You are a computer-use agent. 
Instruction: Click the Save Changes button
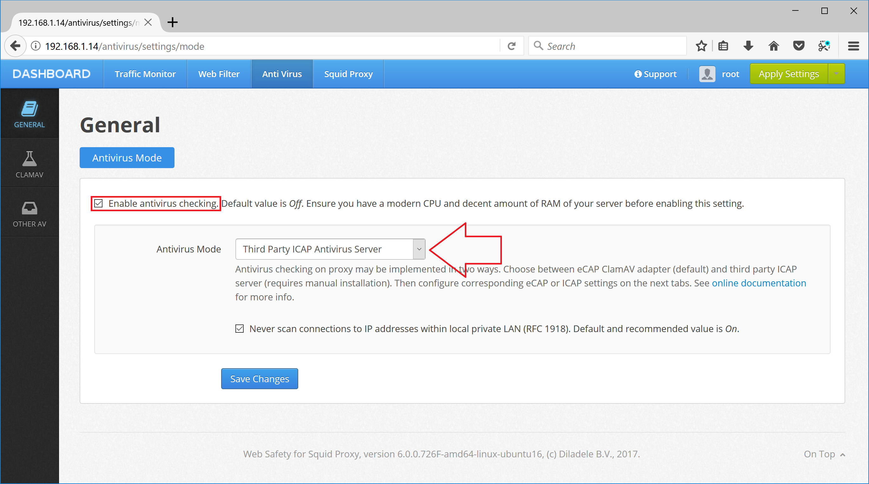(260, 378)
